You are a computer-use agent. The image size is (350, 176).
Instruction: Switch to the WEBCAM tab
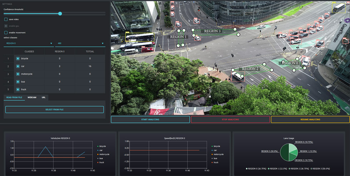pyautogui.click(x=32, y=98)
